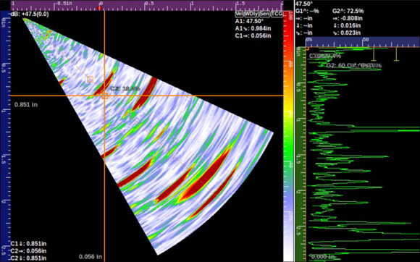The image size is (420, 262).
Task: Click the crosshair cursor intersection box
Action: tap(105, 96)
